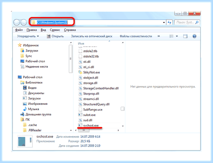This screenshot has width=213, height=163.
Task: Click the Библиотеки folder icon
Action: coord(22,82)
